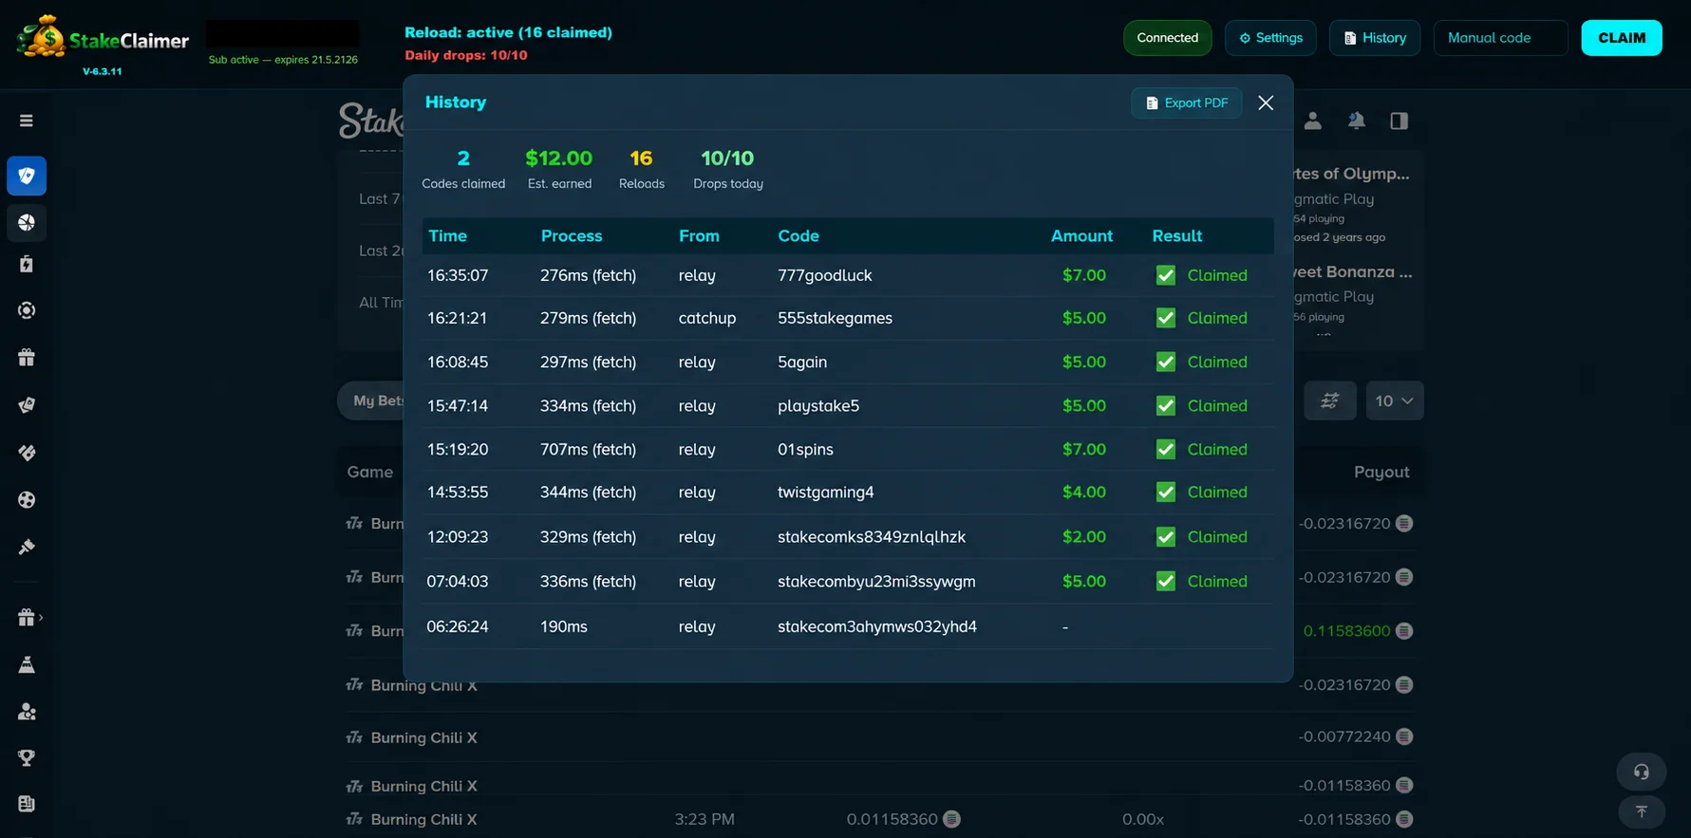Click the Time column header
This screenshot has width=1691, height=838.
pos(447,235)
